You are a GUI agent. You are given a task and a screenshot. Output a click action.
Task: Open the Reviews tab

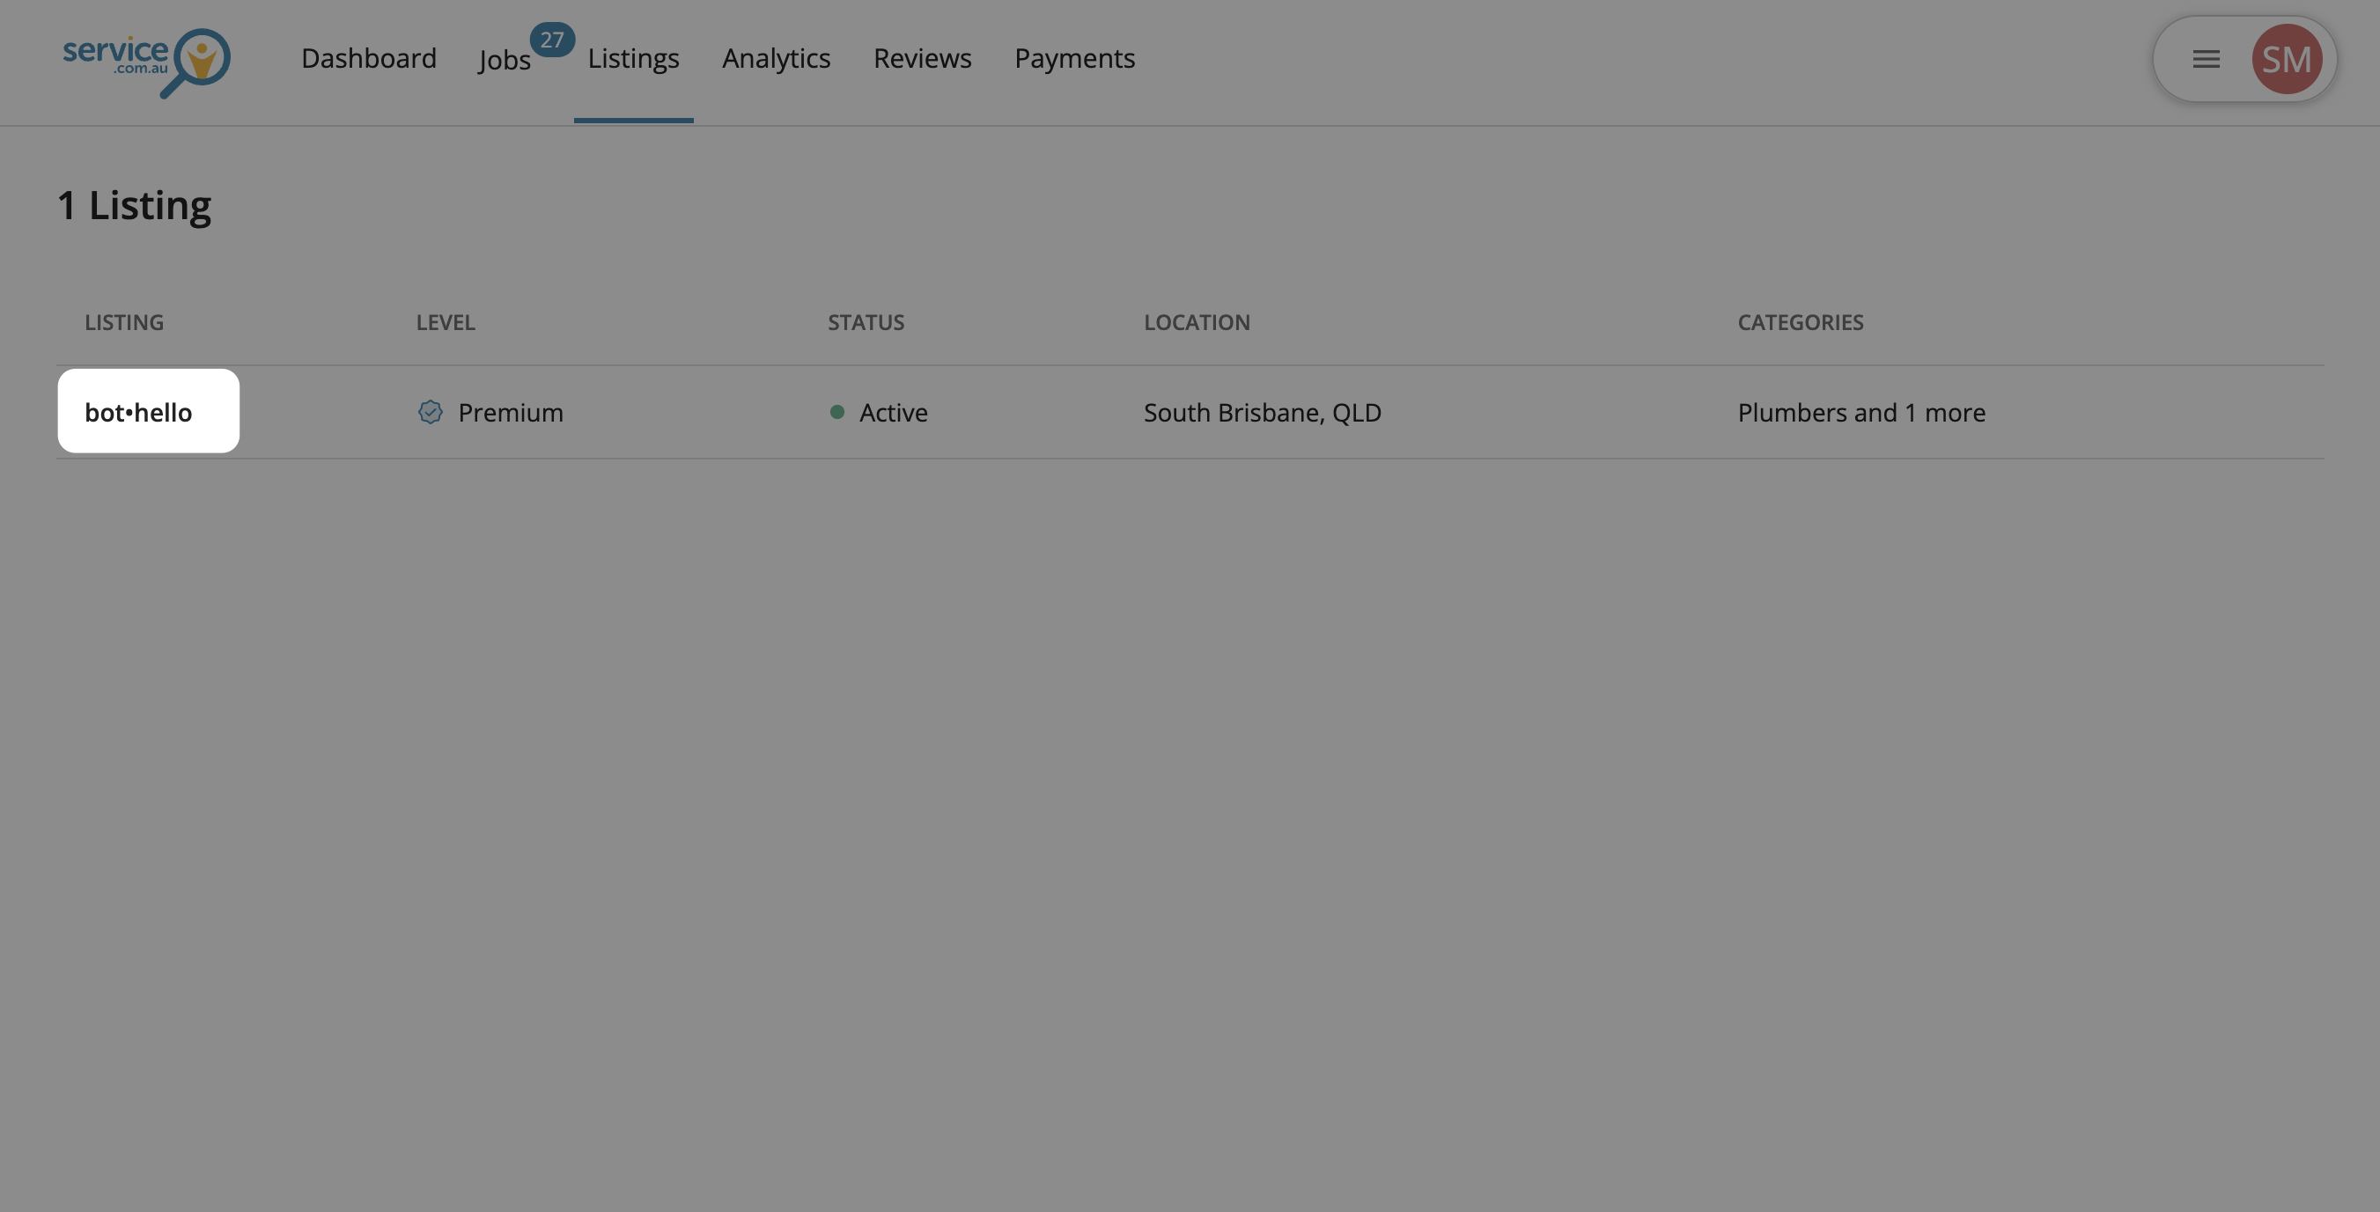click(922, 58)
